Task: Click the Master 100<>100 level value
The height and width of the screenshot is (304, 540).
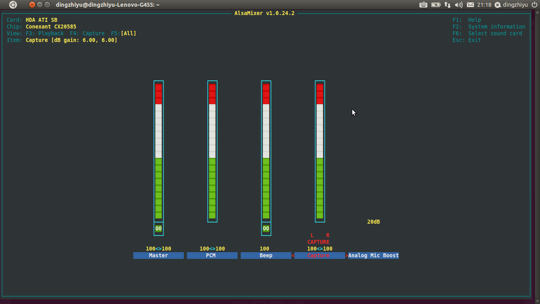Action: [x=159, y=249]
